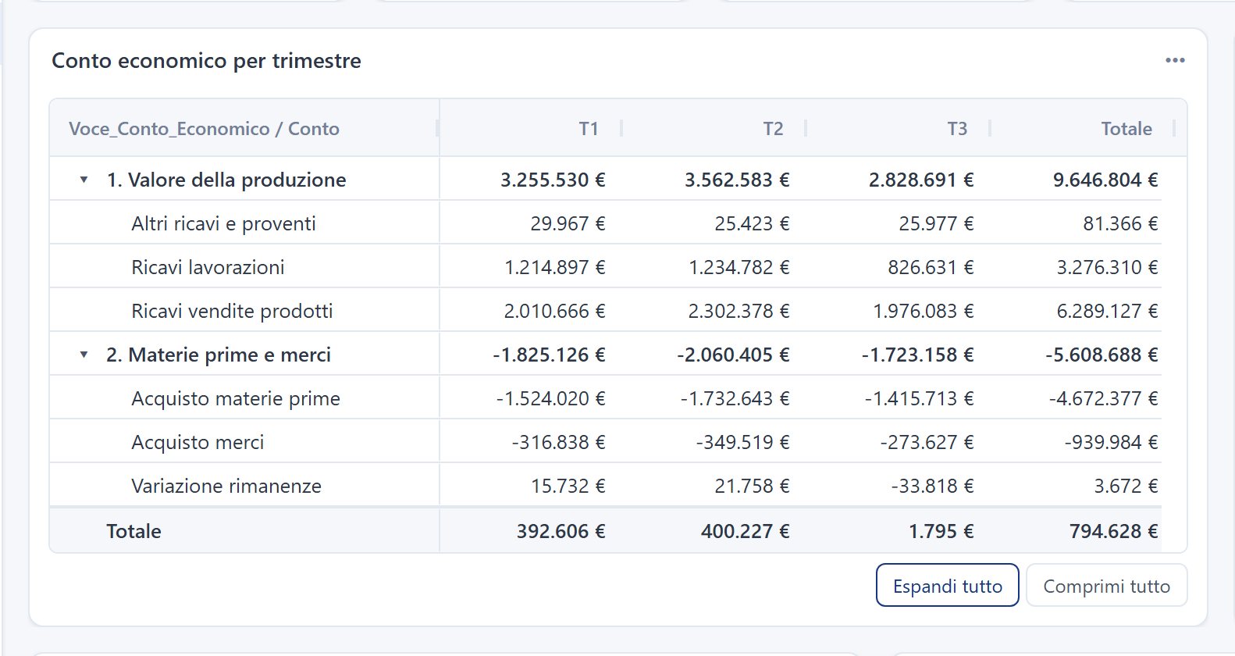Sort by the T2 column header

pos(773,129)
